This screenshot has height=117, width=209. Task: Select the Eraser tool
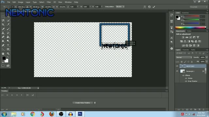point(3,37)
